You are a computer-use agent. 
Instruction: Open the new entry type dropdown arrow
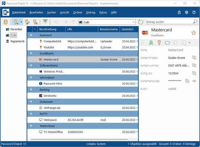point(21,22)
